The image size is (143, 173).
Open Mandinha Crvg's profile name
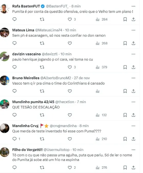[x=25, y=126]
